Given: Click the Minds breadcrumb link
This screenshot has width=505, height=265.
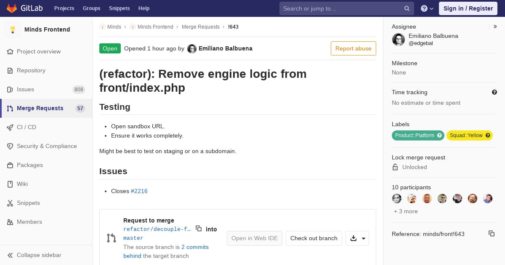Looking at the screenshot, I should (x=114, y=26).
